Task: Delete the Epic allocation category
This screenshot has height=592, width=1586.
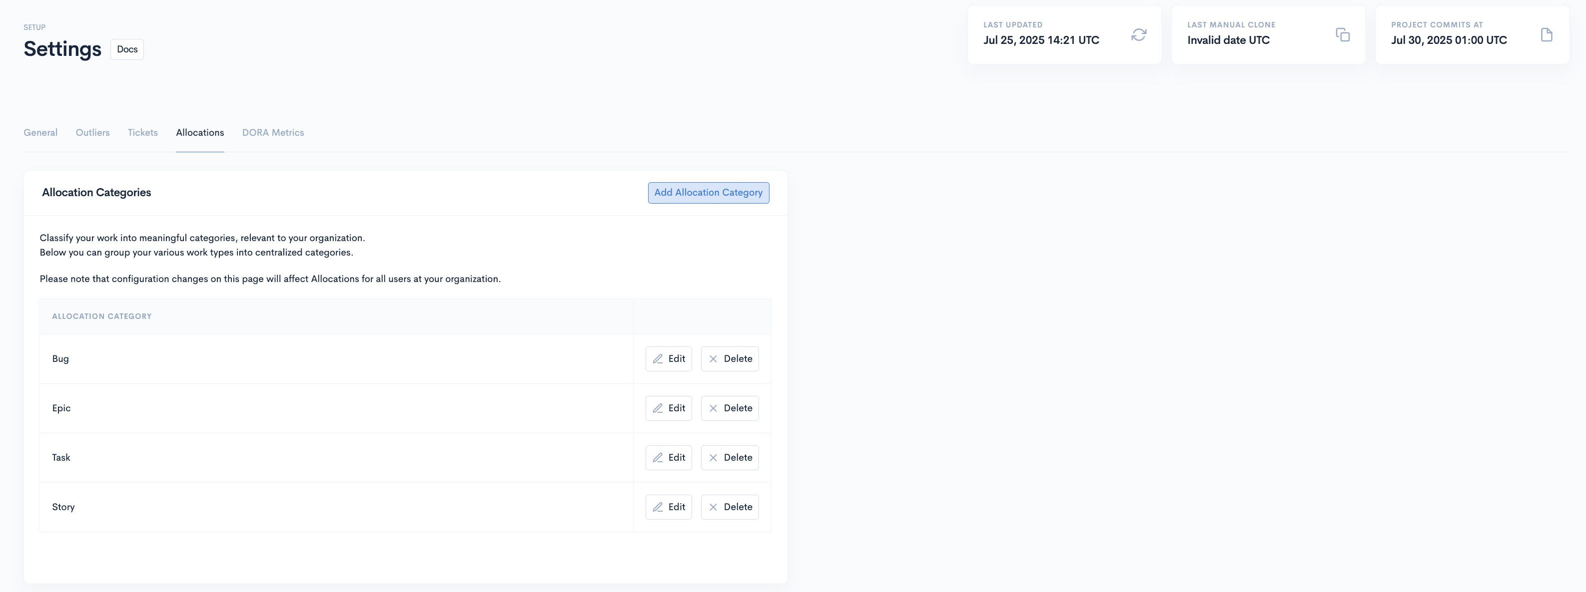Action: coord(730,408)
